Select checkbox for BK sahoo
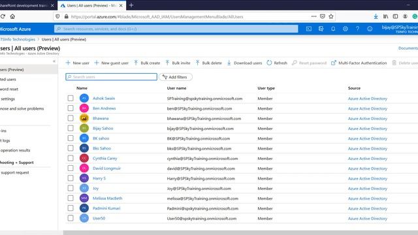This screenshot has width=418, height=235. coord(71,138)
